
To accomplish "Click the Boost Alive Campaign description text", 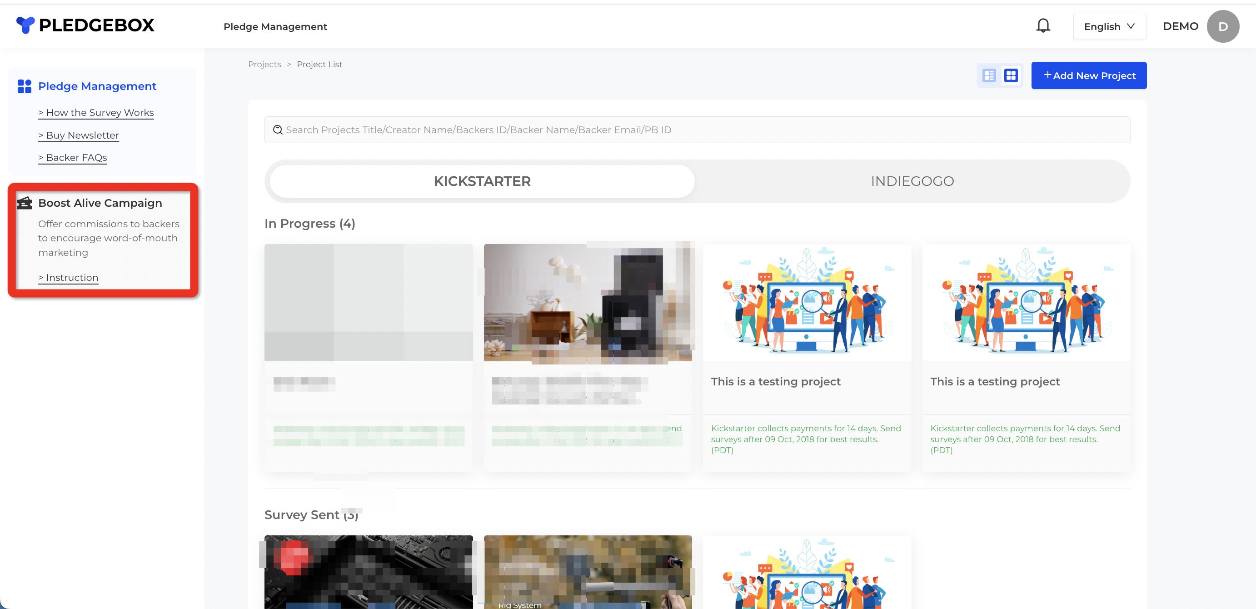I will pos(109,238).
